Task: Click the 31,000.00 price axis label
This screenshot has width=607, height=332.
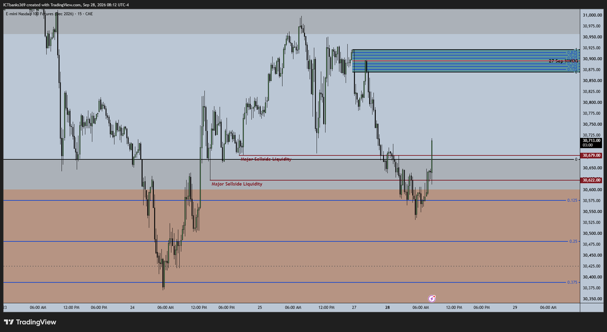Action: point(592,15)
